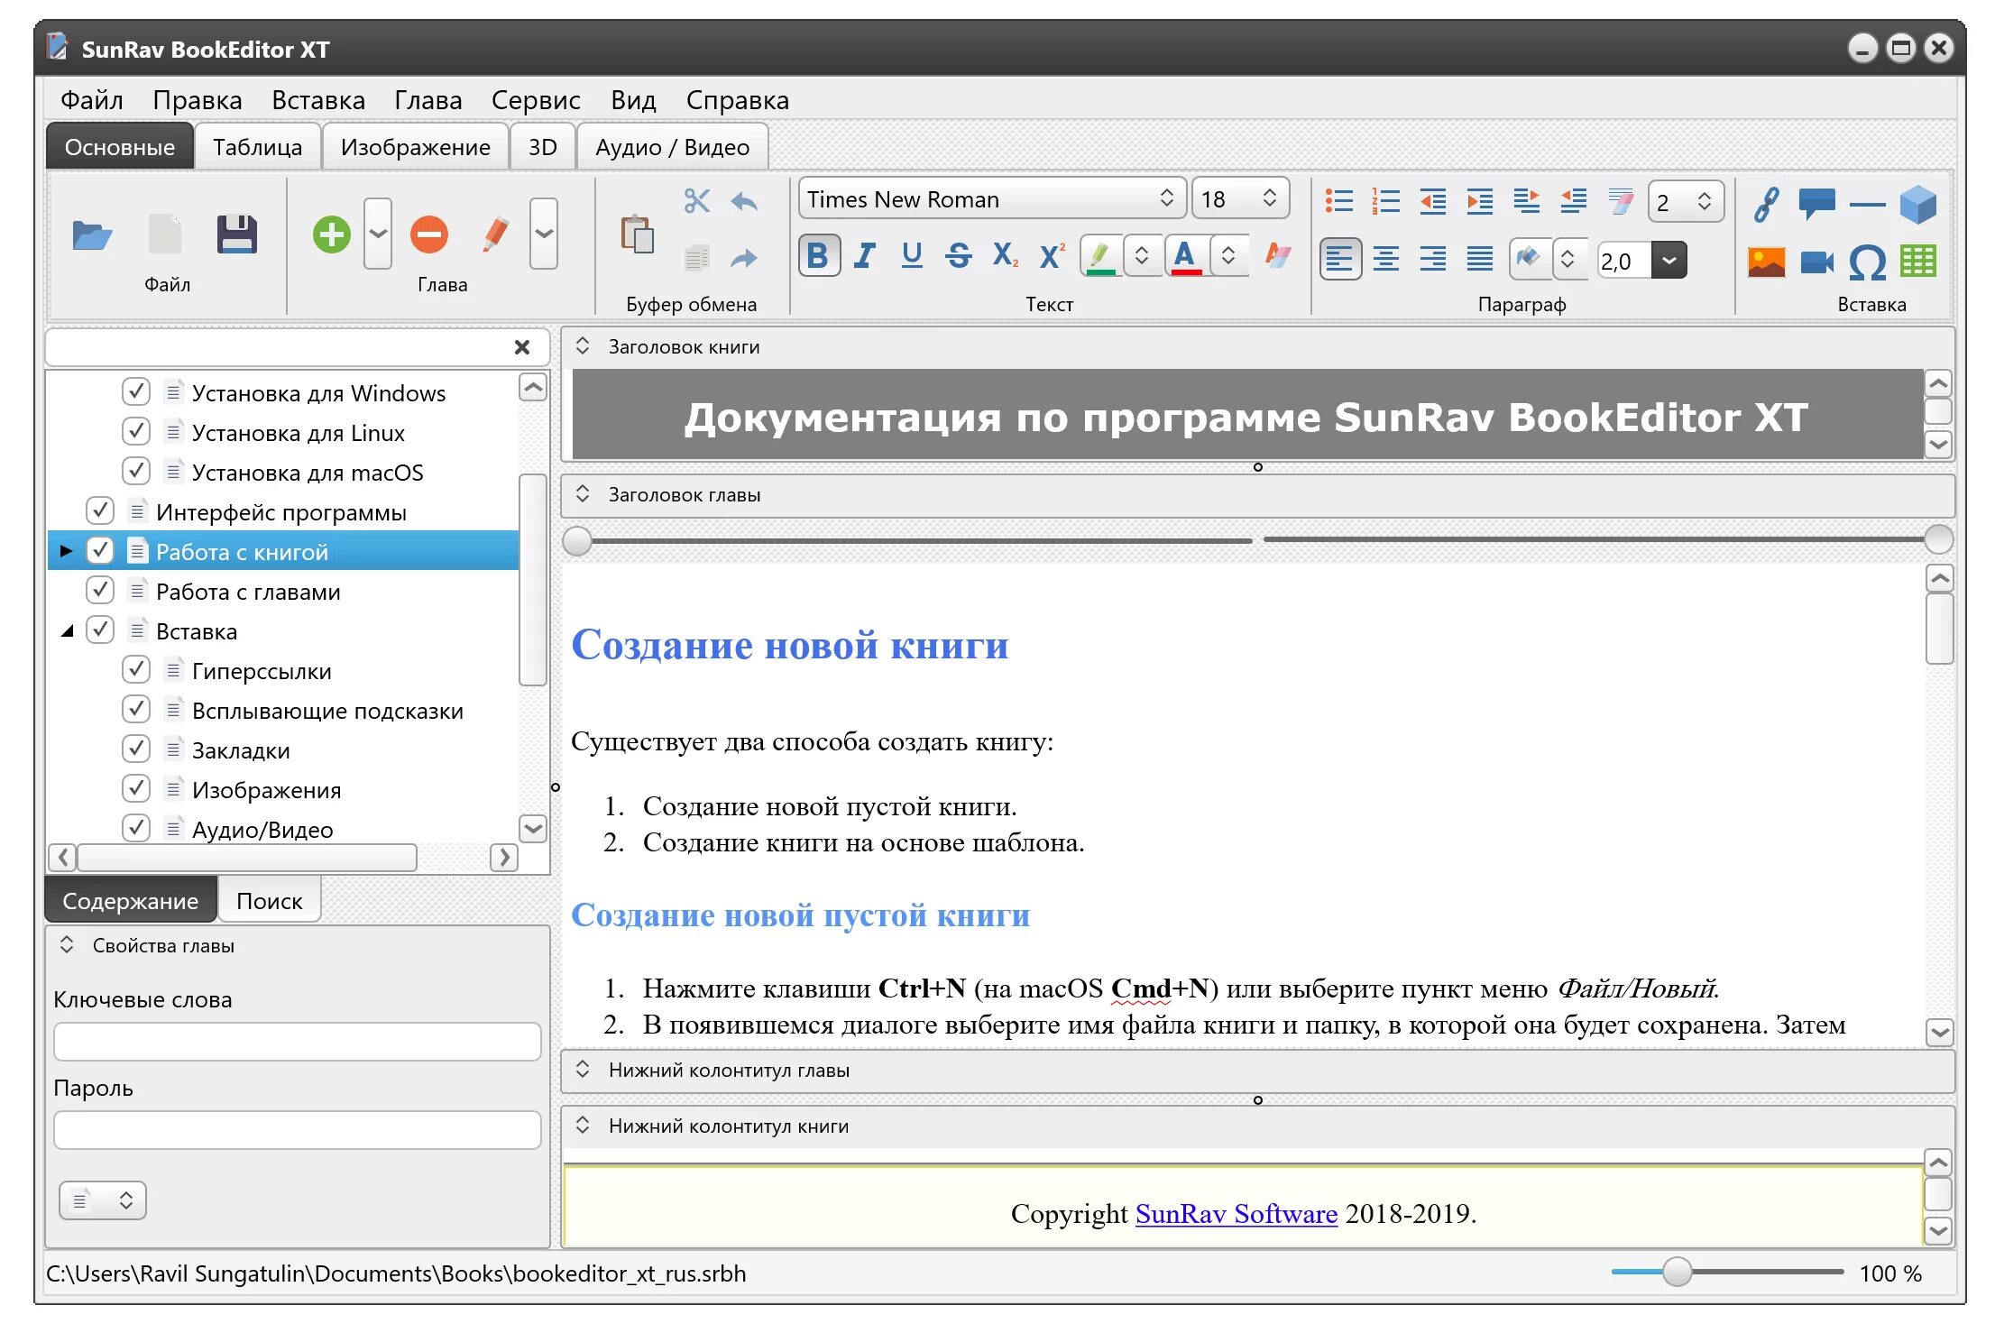Click the justify paragraph alignment icon
The image size is (1995, 1333).
(x=1479, y=260)
